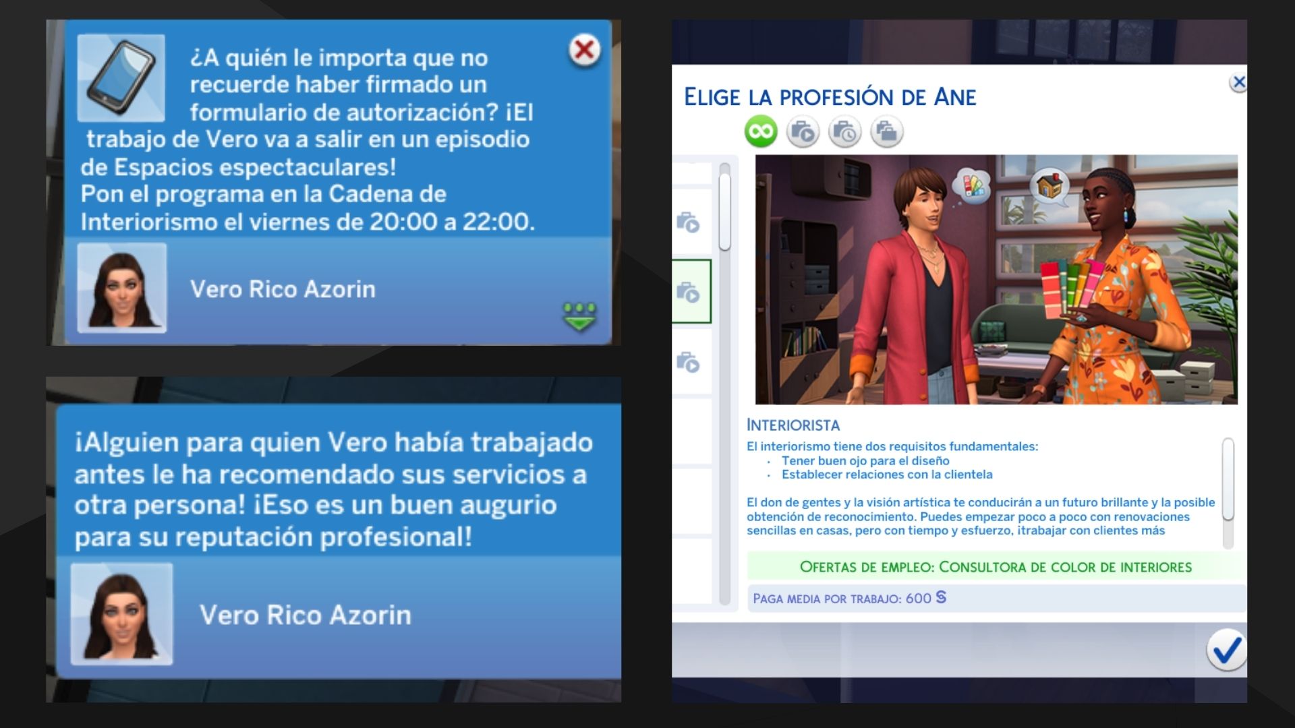Filter careers by stacked briefcases icon
Viewport: 1295px width, 728px height.
(886, 131)
